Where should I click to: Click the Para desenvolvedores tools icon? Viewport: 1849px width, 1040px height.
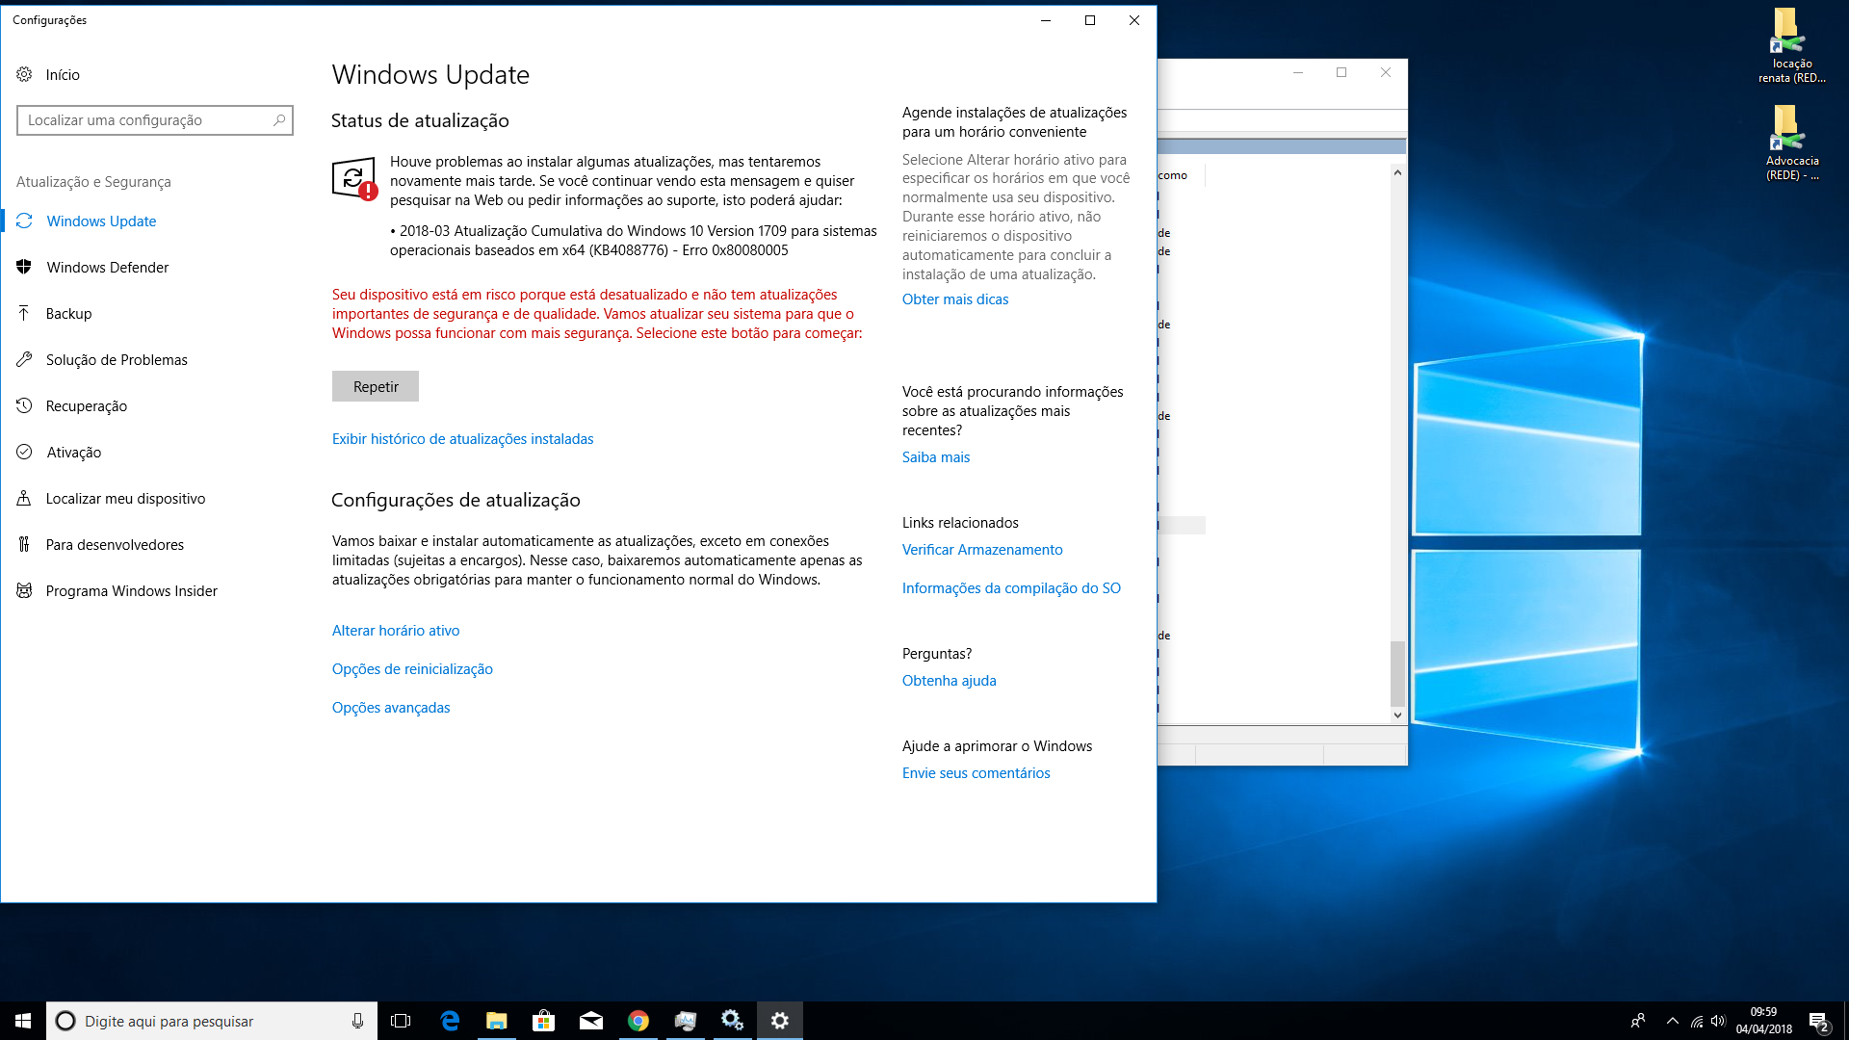[x=24, y=544]
